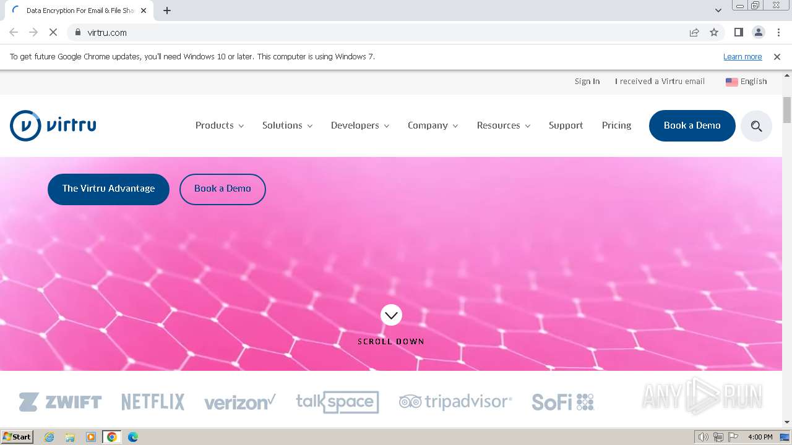Select Chrome in the taskbar
This screenshot has width=792, height=445.
[x=111, y=437]
